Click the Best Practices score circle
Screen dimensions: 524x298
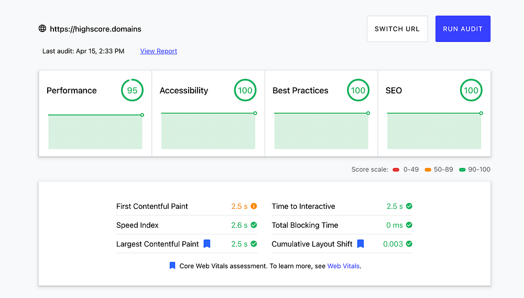pos(358,90)
